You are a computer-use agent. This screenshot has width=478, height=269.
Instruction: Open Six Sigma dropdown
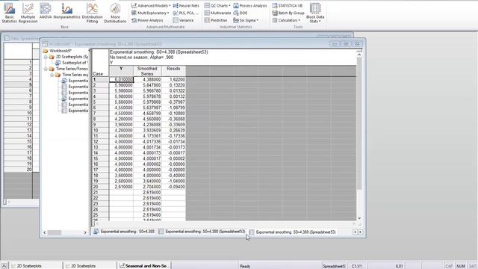(246, 20)
